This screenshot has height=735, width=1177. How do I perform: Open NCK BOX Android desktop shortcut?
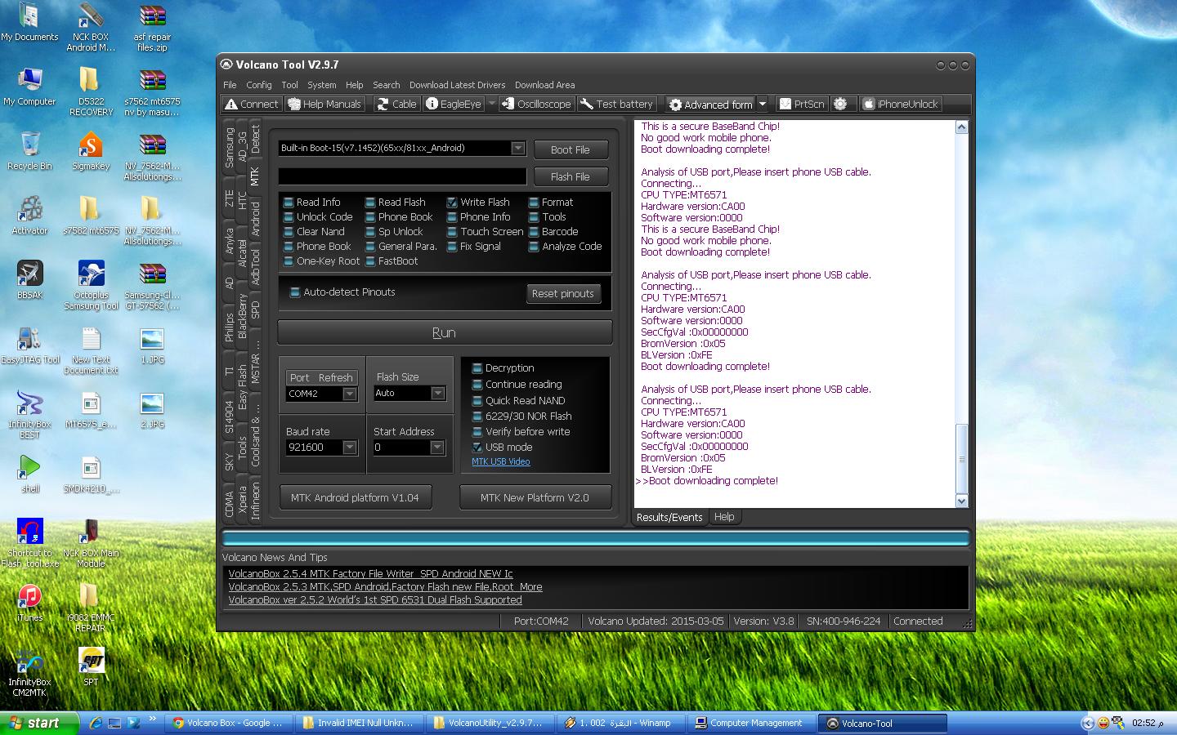90,28
